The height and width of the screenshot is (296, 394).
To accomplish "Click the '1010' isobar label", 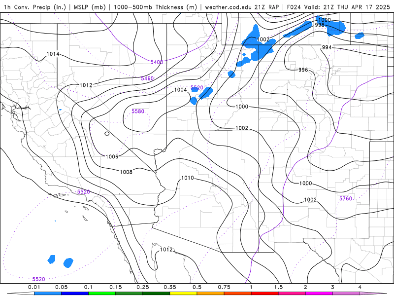I will point(188,178).
